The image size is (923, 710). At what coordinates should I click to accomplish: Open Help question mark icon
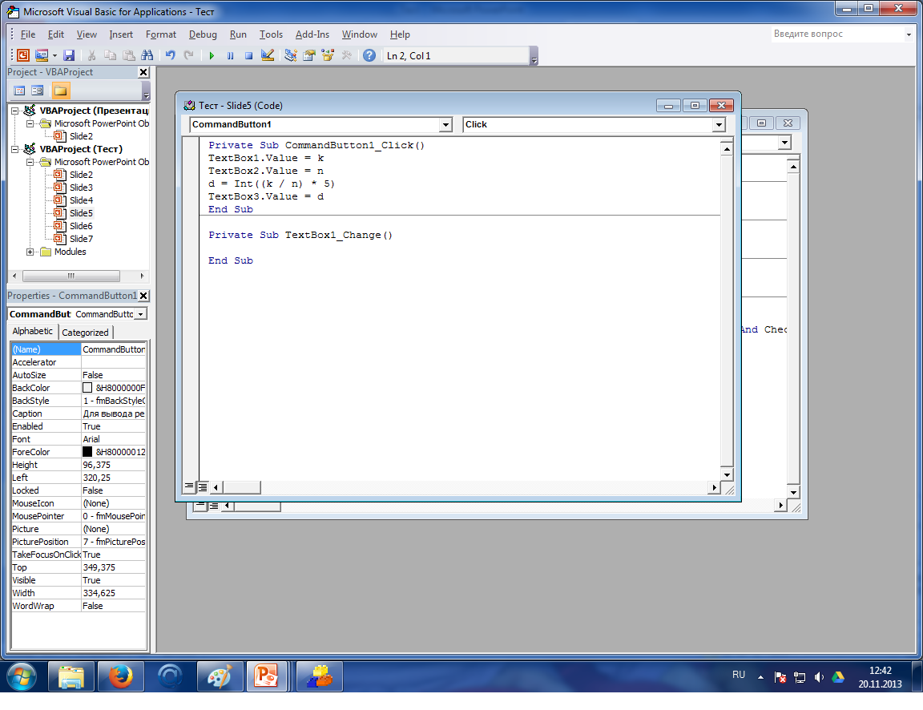[369, 55]
